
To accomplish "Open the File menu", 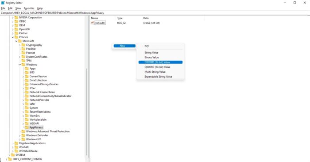I will [3, 8].
